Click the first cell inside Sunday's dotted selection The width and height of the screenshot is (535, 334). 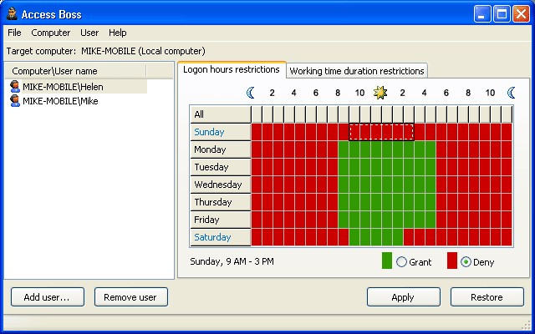(354, 132)
